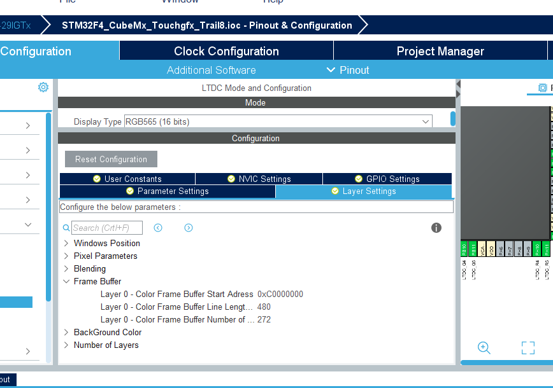Click the STM32F4_CubeMx_Touchgfx_Trail8.ioc breadcrumb

pyautogui.click(x=207, y=25)
